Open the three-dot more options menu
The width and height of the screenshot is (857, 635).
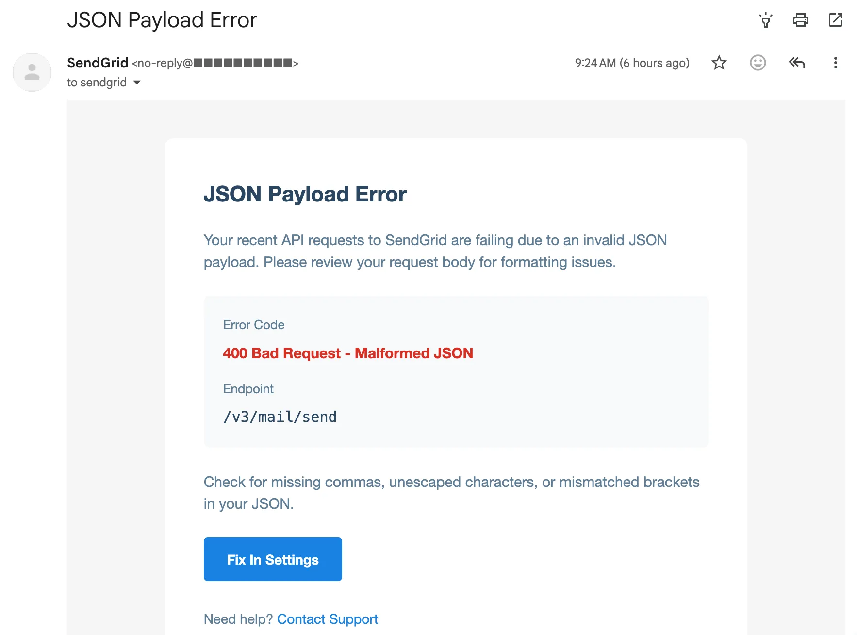pyautogui.click(x=835, y=63)
